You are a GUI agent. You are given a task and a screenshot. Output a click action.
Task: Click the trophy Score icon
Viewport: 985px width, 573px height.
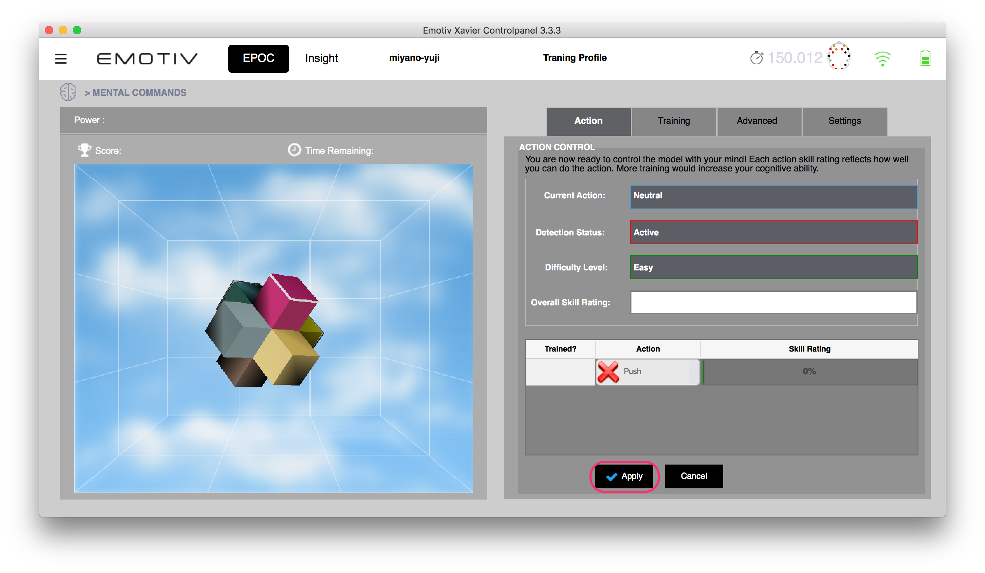84,150
